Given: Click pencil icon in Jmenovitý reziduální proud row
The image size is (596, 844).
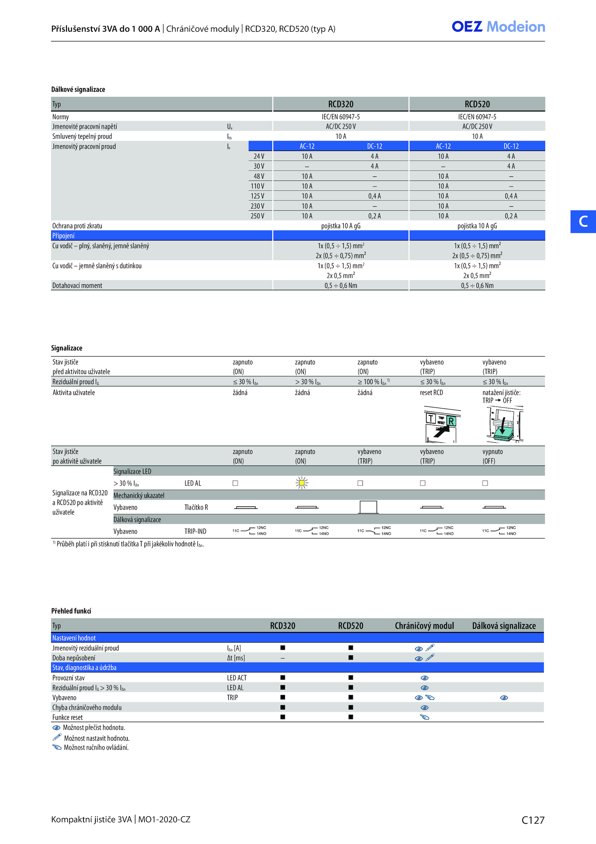Looking at the screenshot, I should click(x=430, y=647).
